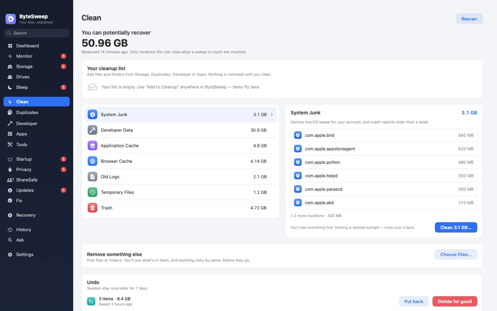
Task: Select the com.apple.helpd row
Action: [x=384, y=176]
